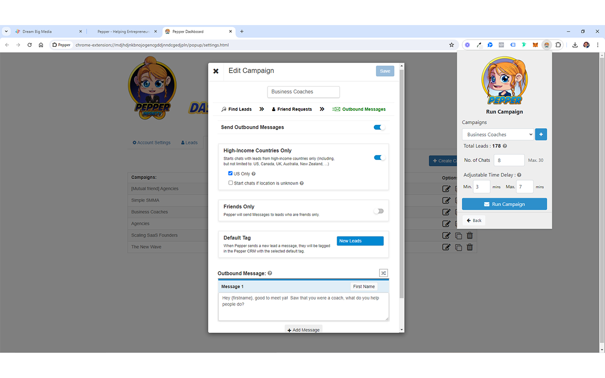Screen dimensions: 605x378
Task: Open the Chrome tab search dropdown
Action: [x=7, y=32]
